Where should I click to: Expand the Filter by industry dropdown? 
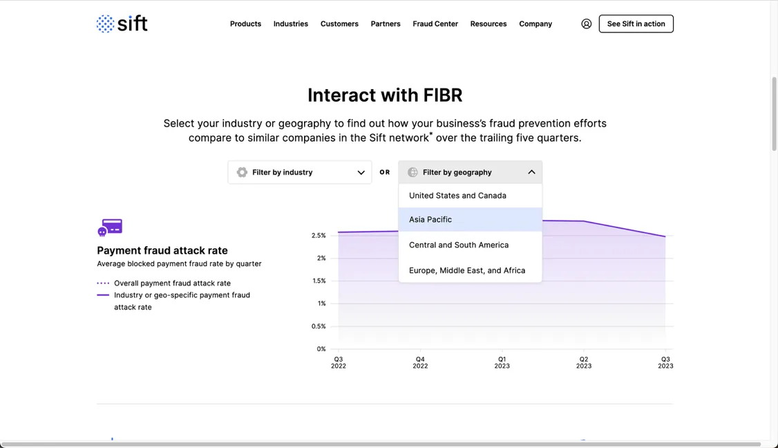tap(300, 172)
